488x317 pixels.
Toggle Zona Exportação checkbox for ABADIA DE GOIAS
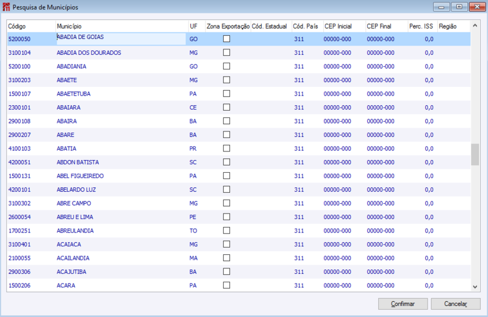(x=226, y=39)
